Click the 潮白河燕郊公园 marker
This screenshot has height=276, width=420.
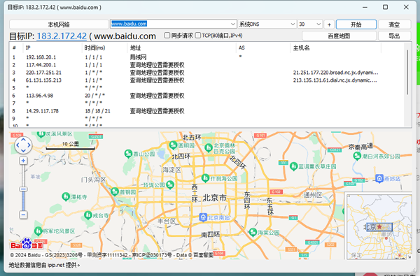357,156
